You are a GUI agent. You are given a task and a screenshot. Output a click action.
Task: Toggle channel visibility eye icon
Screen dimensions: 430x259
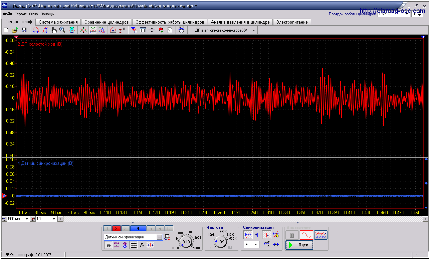(108, 246)
